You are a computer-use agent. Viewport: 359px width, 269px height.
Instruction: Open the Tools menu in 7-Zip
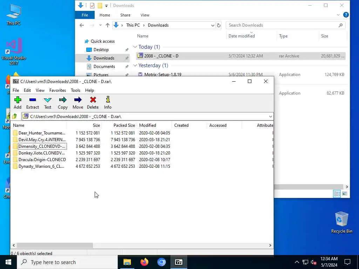click(x=76, y=90)
